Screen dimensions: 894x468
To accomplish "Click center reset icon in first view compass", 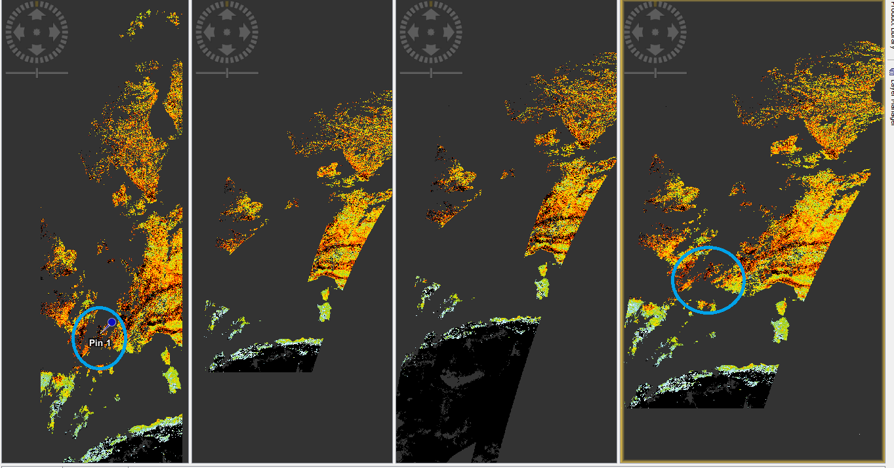I will click(x=37, y=31).
